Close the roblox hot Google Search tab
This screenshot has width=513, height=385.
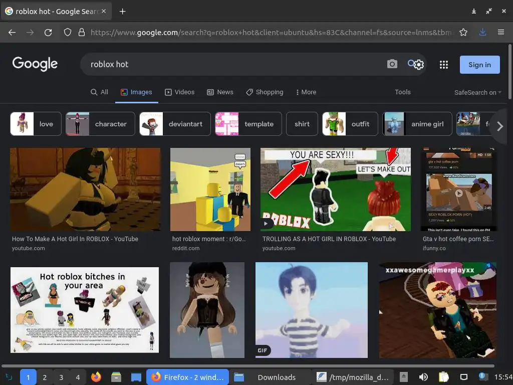(104, 11)
